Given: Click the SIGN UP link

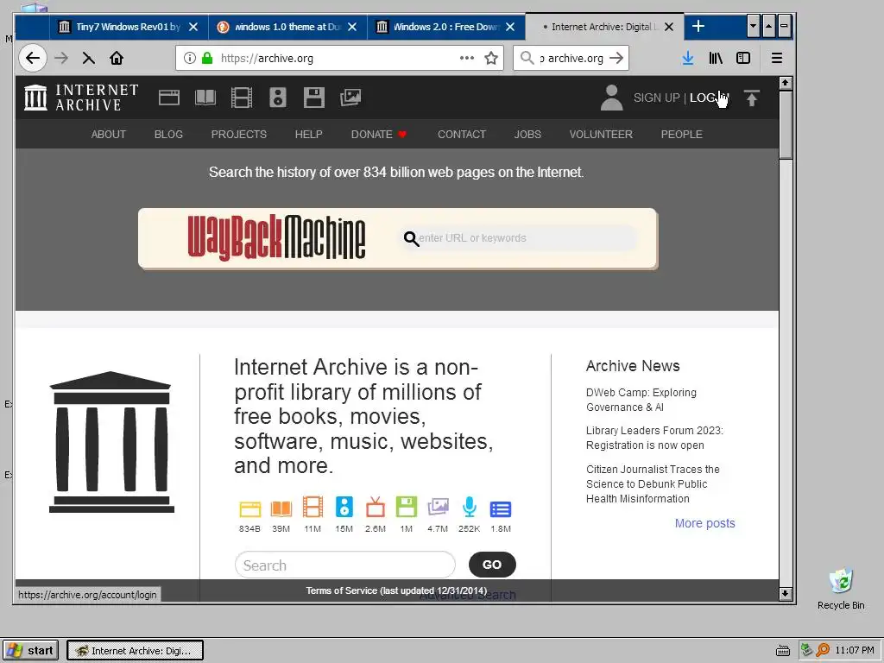Looking at the screenshot, I should click(656, 98).
